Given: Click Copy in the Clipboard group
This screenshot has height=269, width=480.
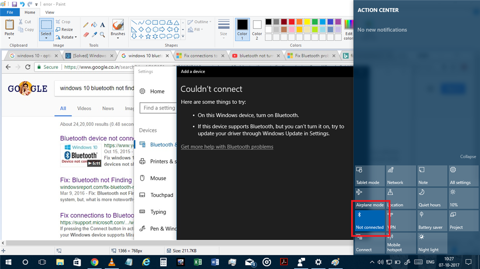Looking at the screenshot, I should pos(26,29).
